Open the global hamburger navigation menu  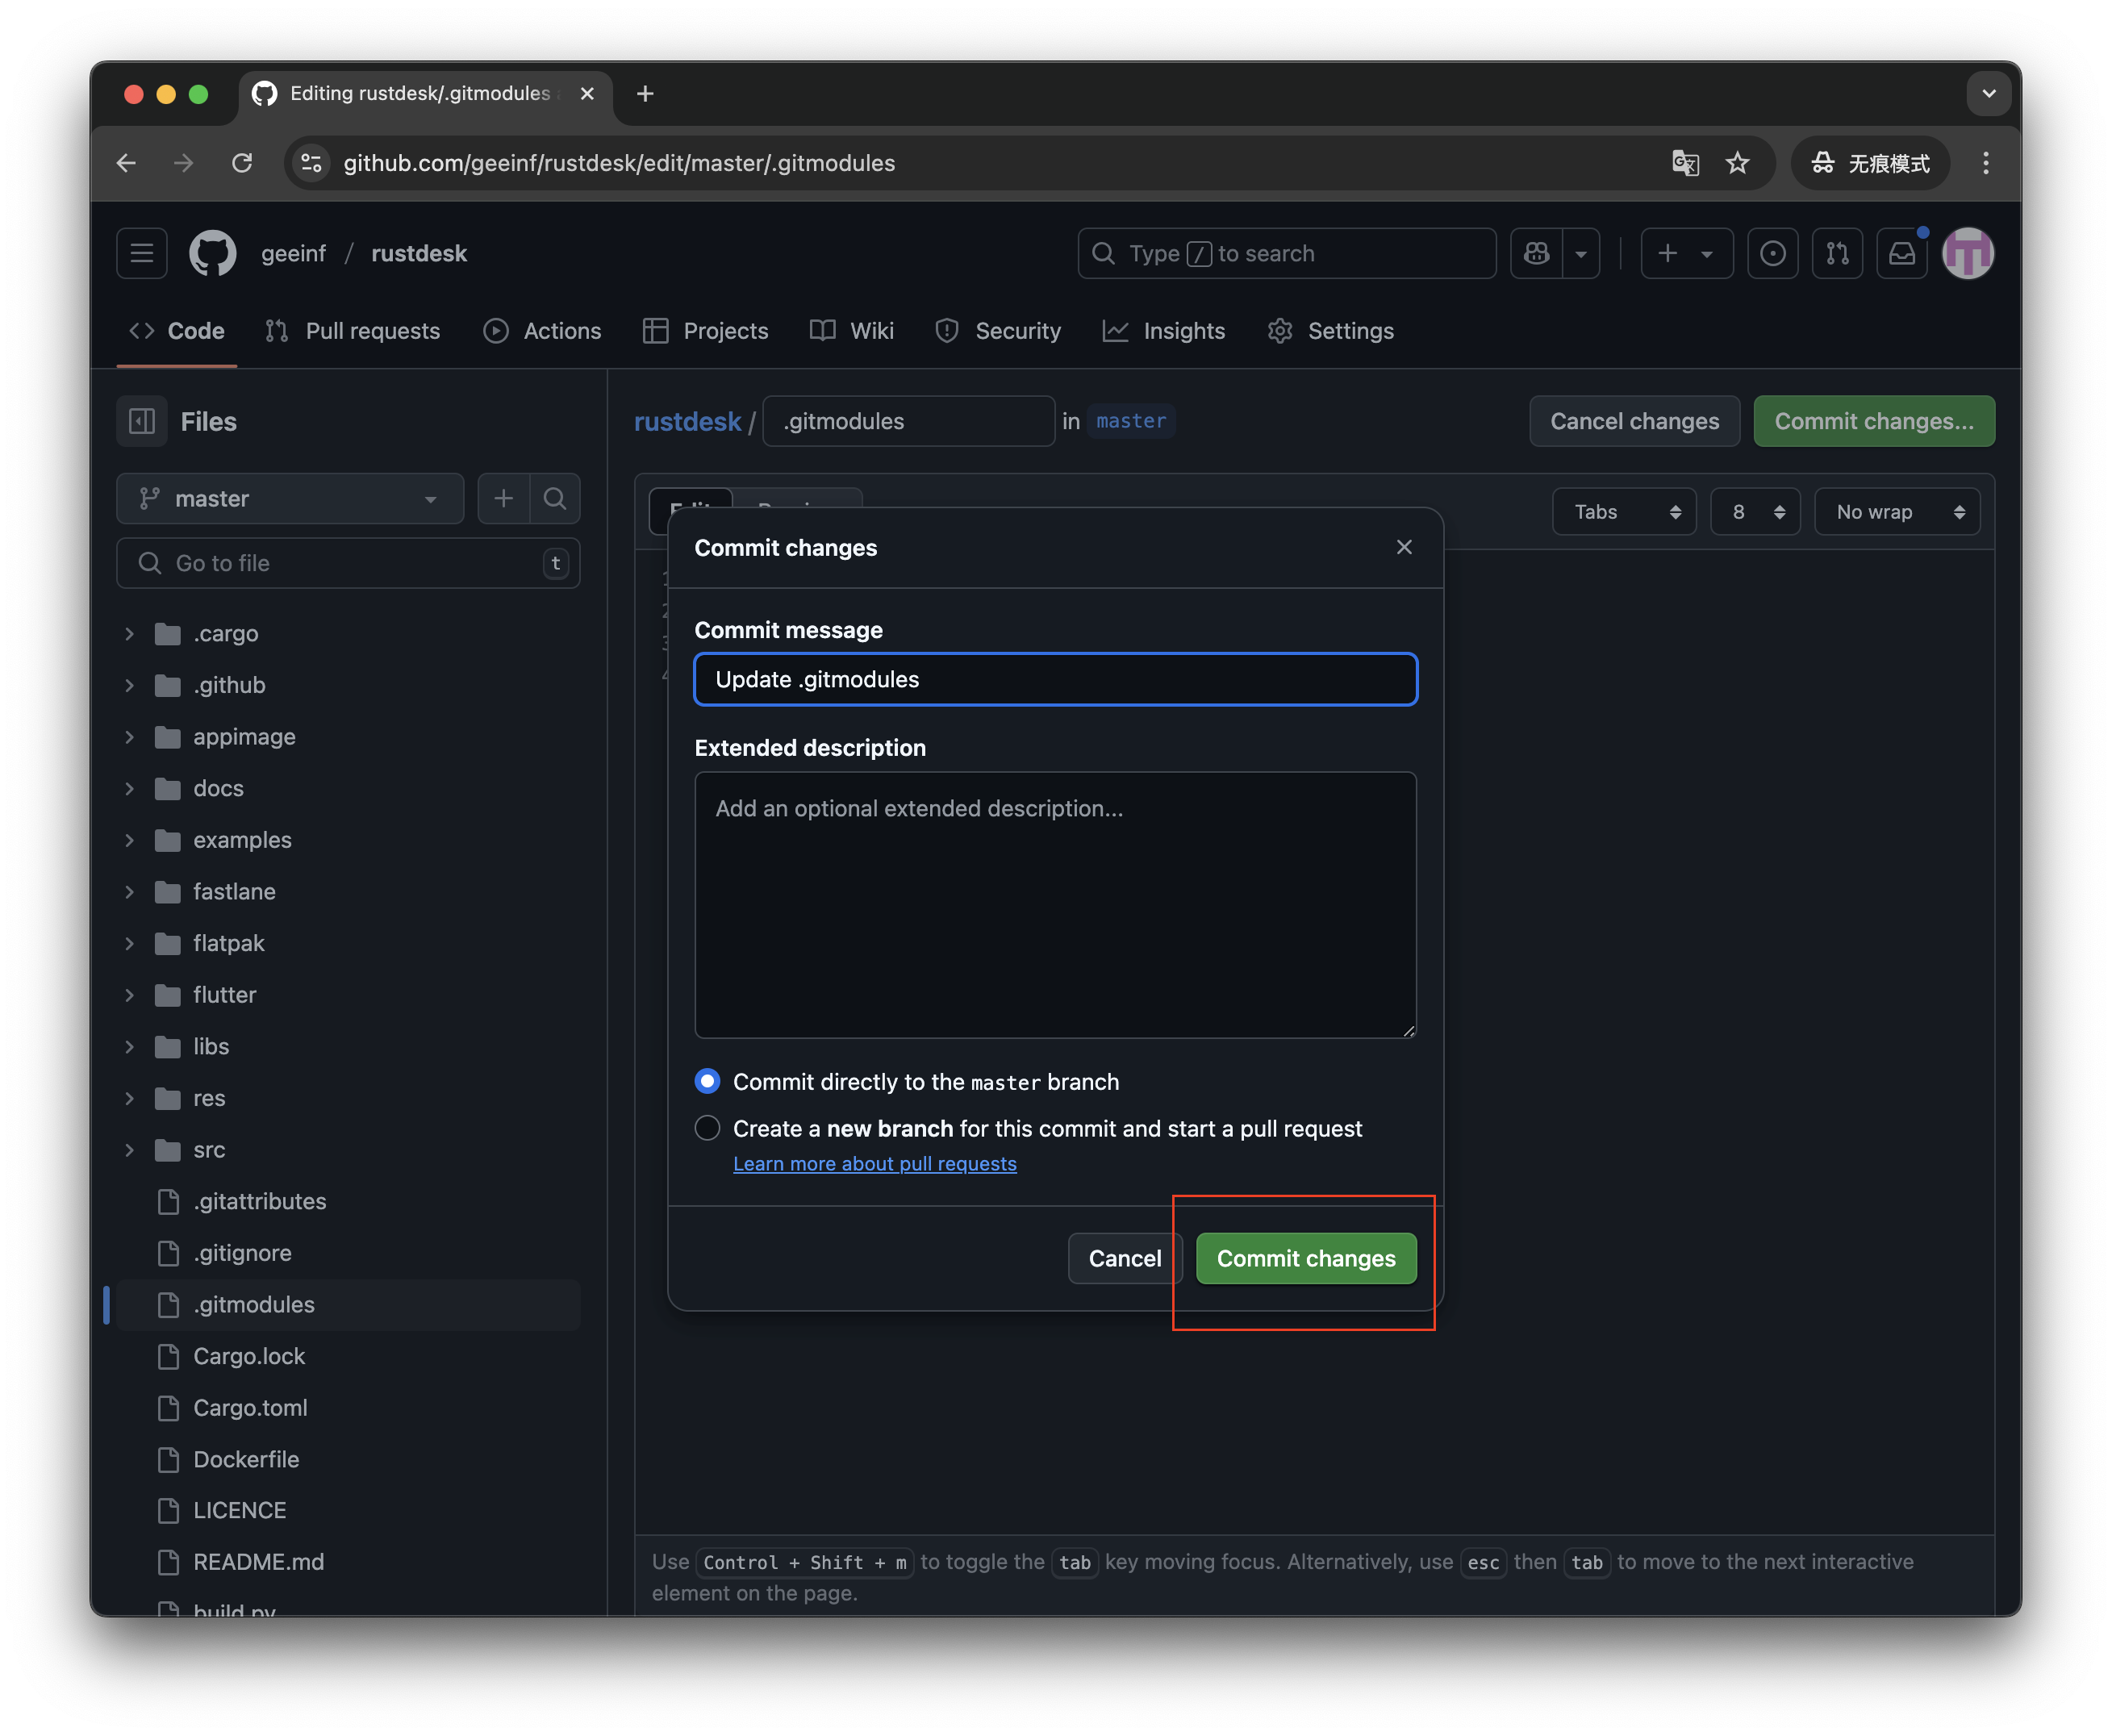click(x=142, y=253)
